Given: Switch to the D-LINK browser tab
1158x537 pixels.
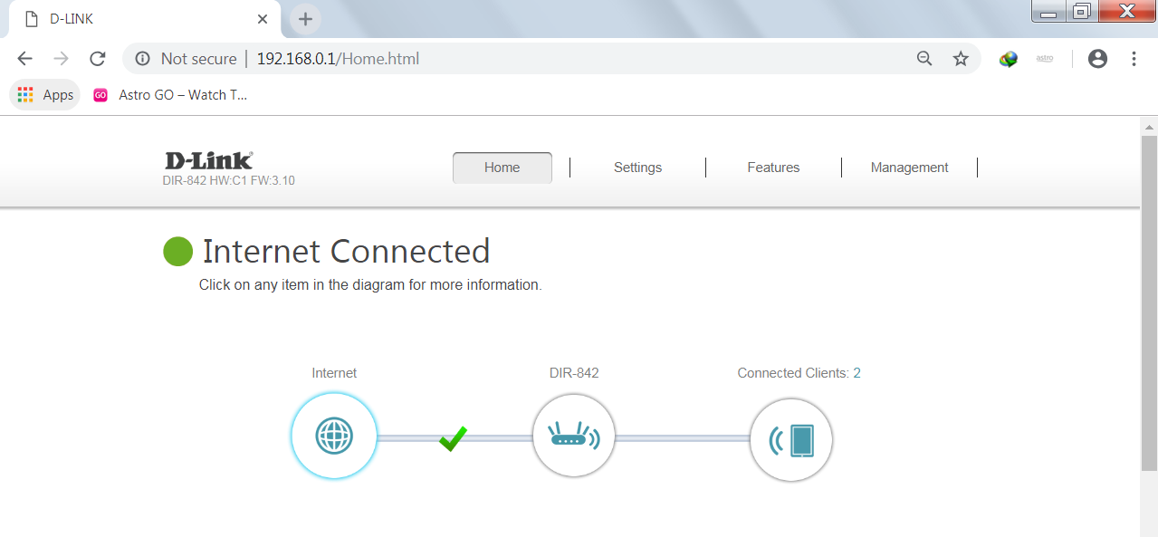Looking at the screenshot, I should (145, 19).
